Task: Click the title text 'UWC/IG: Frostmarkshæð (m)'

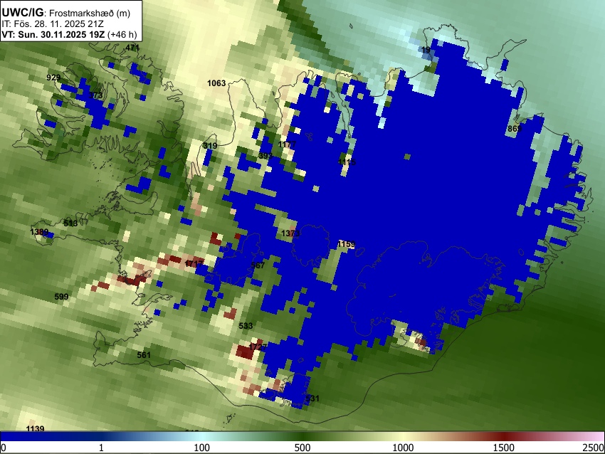Action: click(66, 13)
